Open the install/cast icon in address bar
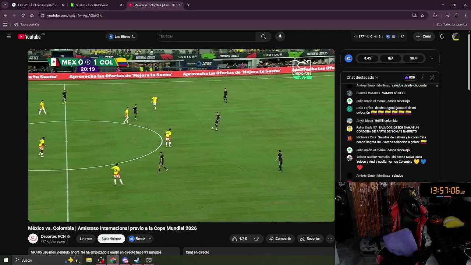The height and width of the screenshot is (265, 471). 414,15
